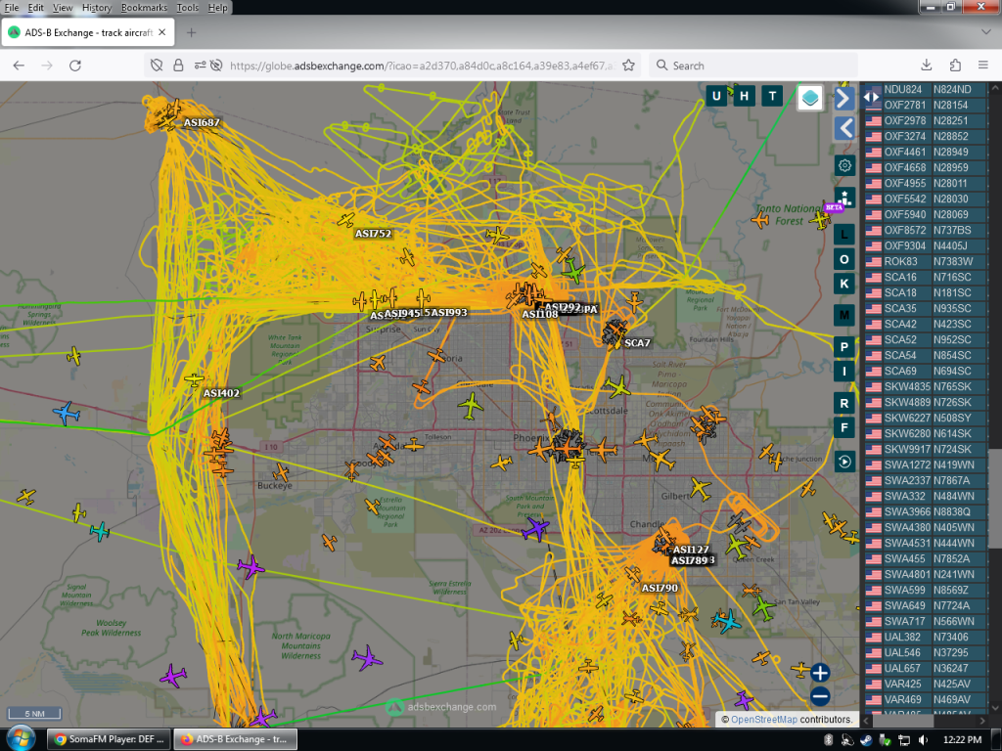The height and width of the screenshot is (751, 1002).
Task: Toggle the L labels button
Action: click(844, 235)
